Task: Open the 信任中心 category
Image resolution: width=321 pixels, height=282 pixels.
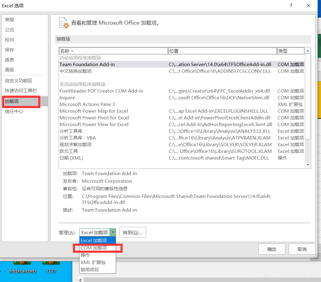Action: click(x=25, y=111)
